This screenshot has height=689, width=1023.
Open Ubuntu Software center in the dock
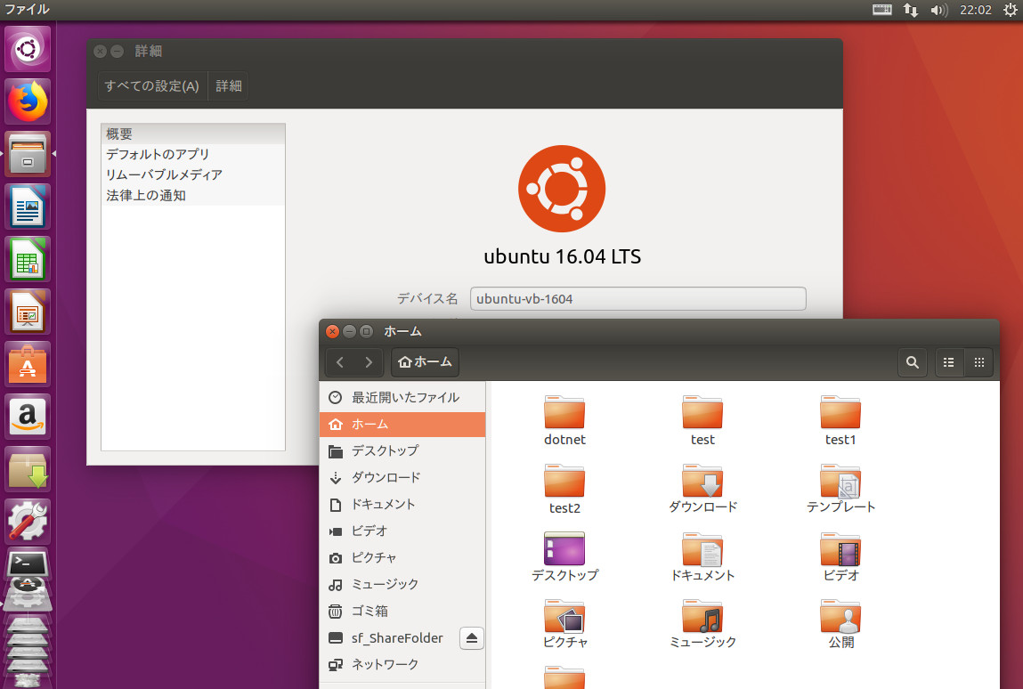click(28, 364)
